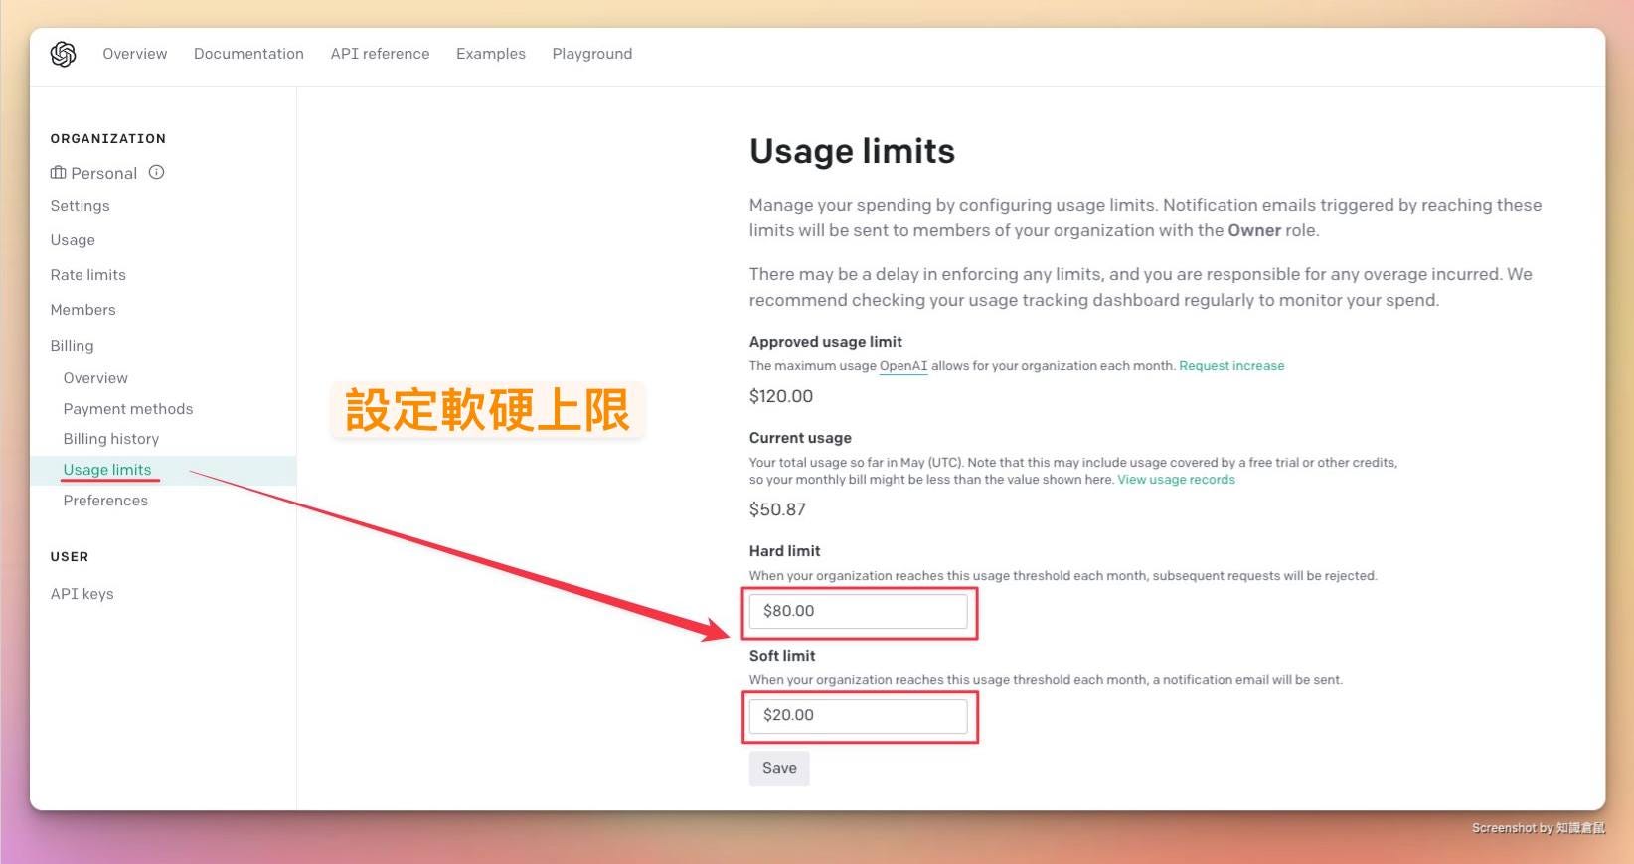
Task: Click the briefcase icon next to Personal
Action: click(59, 173)
